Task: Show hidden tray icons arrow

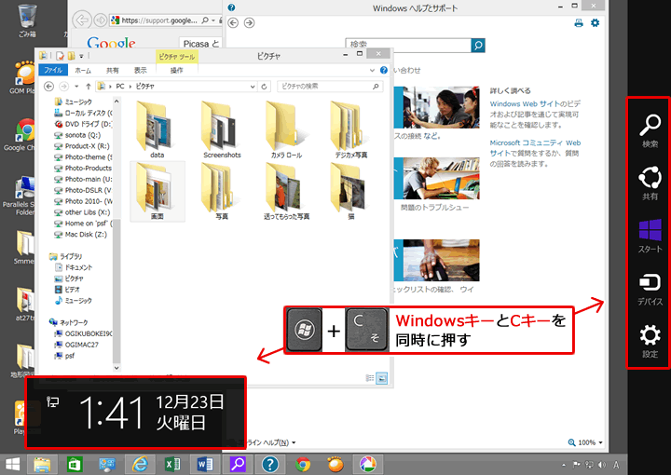Action: 564,465
